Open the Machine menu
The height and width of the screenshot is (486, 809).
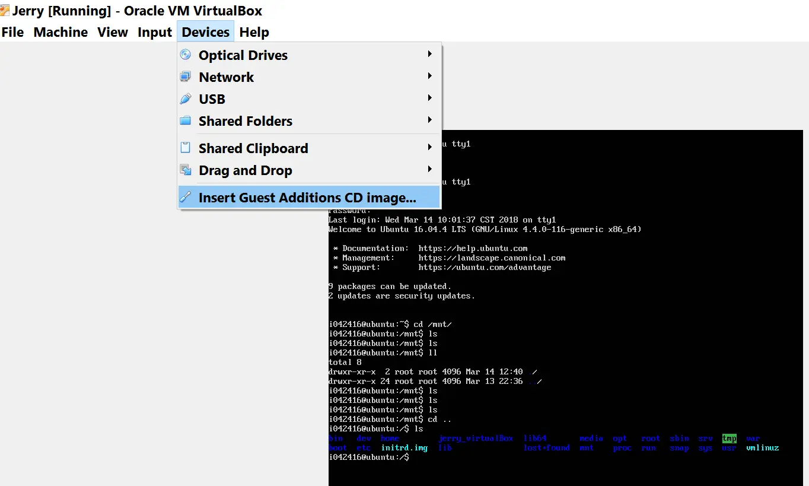(x=60, y=32)
